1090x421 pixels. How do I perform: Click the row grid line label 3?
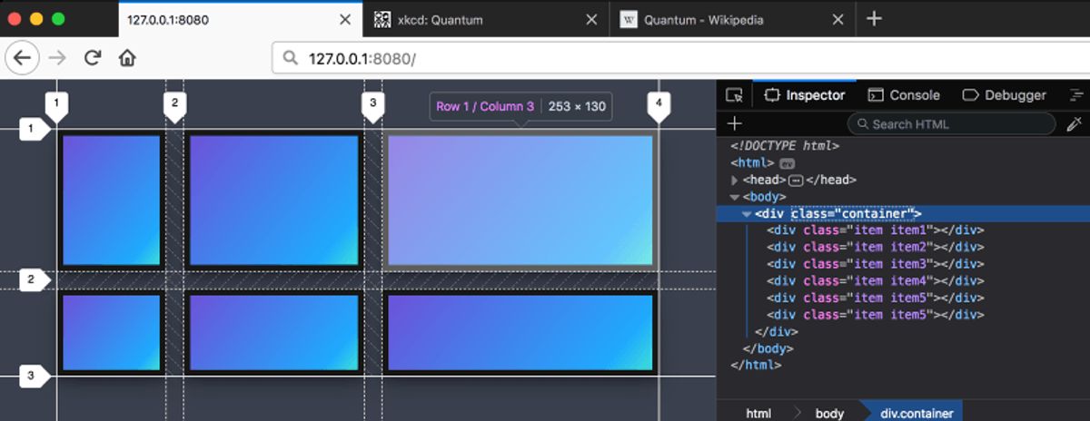point(33,375)
